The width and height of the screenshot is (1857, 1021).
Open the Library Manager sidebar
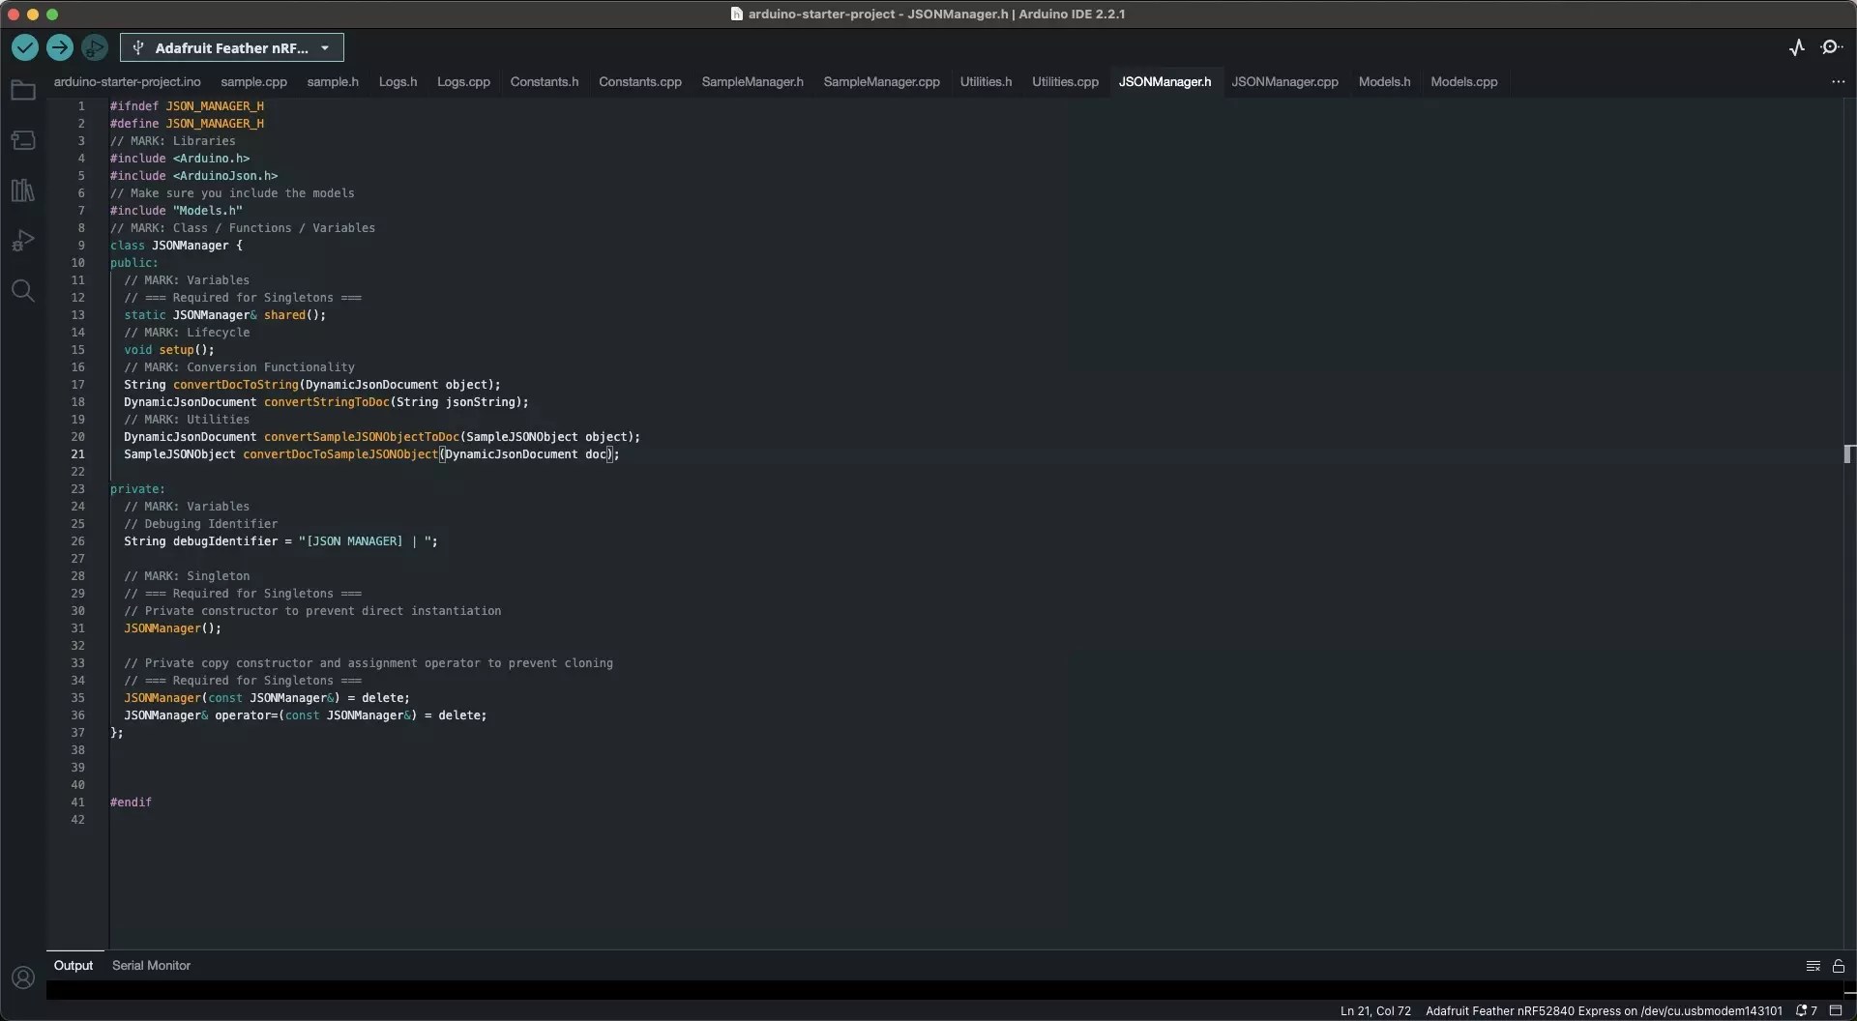pos(22,190)
